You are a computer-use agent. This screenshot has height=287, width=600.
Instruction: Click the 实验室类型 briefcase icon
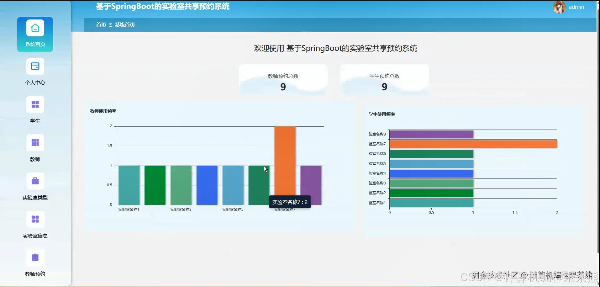tap(35, 181)
